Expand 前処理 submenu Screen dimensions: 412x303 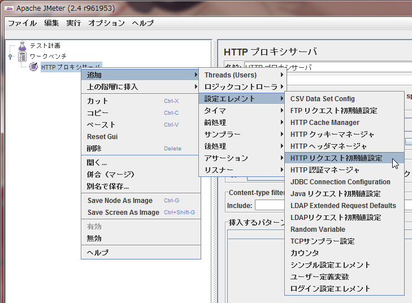[x=242, y=123]
